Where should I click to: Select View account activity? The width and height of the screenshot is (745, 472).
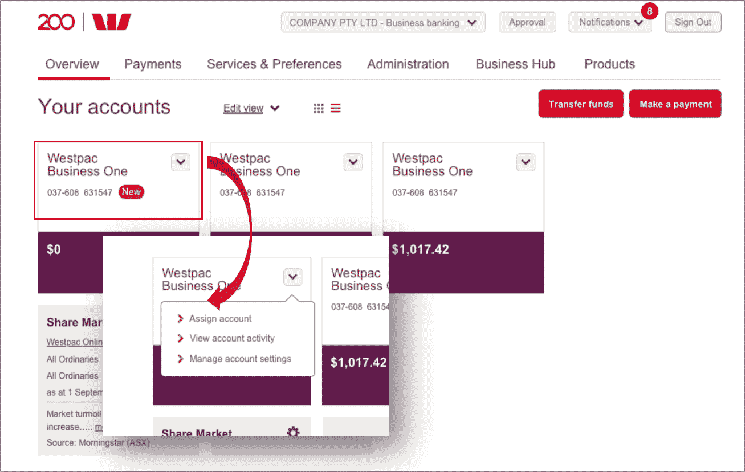(231, 338)
